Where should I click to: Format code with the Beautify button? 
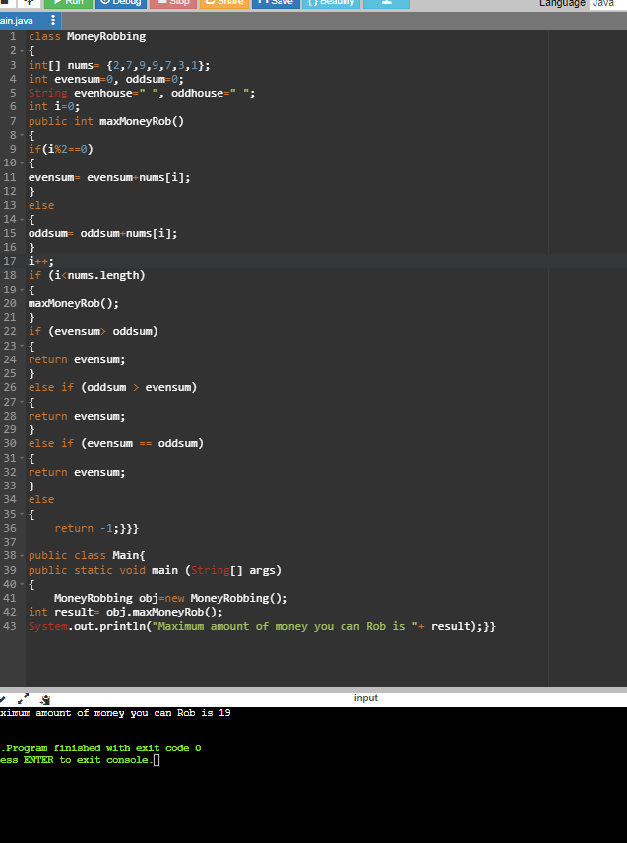coord(327,4)
